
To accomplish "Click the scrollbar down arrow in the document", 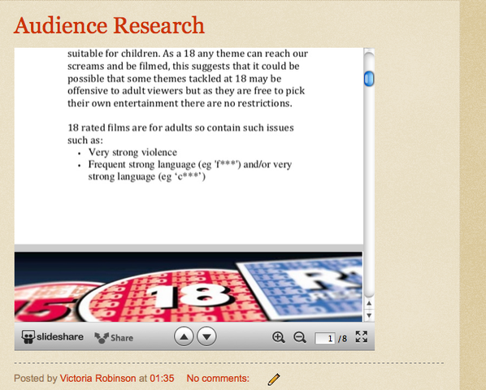I will pos(369,315).
